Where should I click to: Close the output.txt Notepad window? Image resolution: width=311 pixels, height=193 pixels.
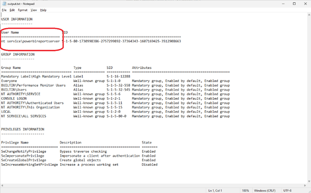pyautogui.click(x=306, y=3)
